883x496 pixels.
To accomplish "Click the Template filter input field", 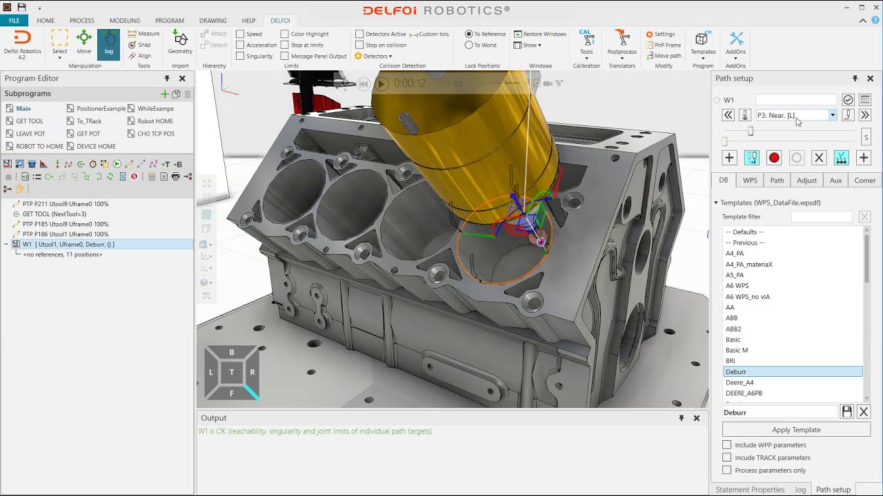I will point(822,216).
